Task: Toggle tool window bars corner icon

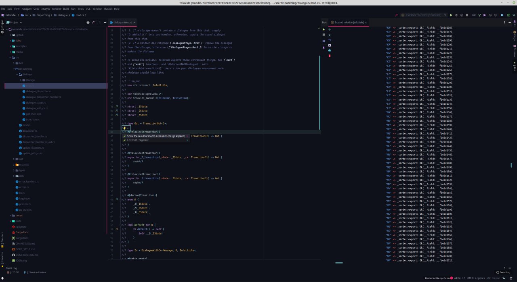Action: 2,278
